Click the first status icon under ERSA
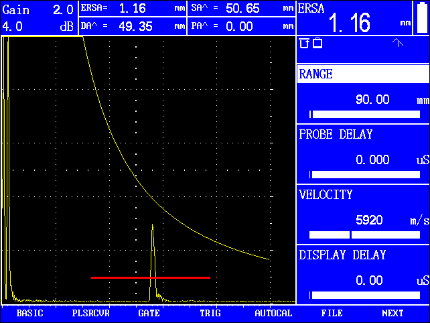Screen dimensions: 430x323 pos(304,43)
